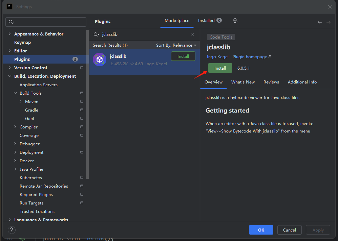Click the back navigation arrow

(x=320, y=22)
